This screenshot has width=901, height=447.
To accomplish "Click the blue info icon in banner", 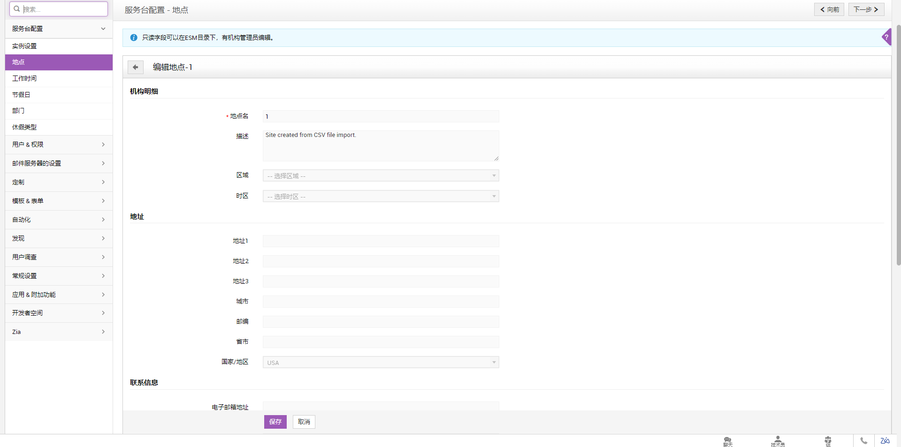I will click(x=134, y=38).
